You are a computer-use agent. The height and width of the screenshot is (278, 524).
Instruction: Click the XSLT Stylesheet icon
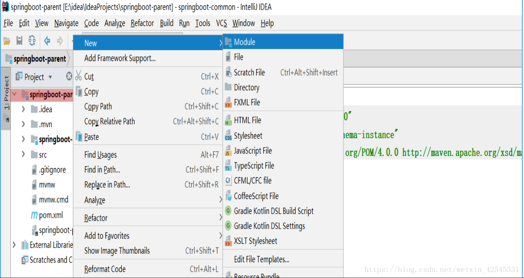point(228,241)
